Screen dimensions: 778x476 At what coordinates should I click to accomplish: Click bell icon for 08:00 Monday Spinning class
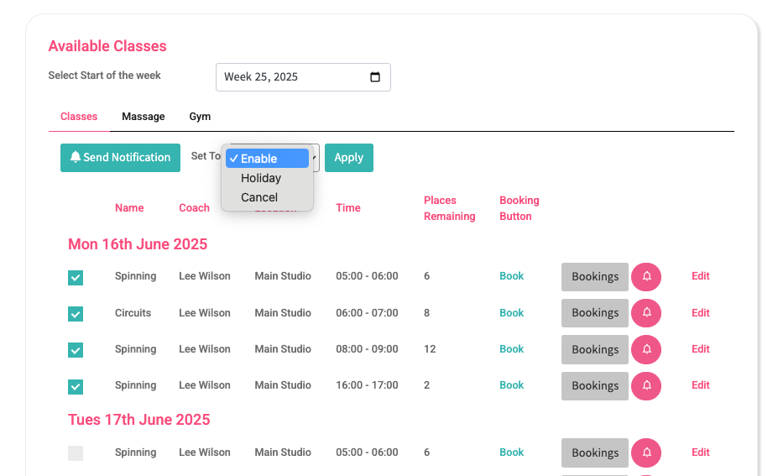pyautogui.click(x=646, y=349)
